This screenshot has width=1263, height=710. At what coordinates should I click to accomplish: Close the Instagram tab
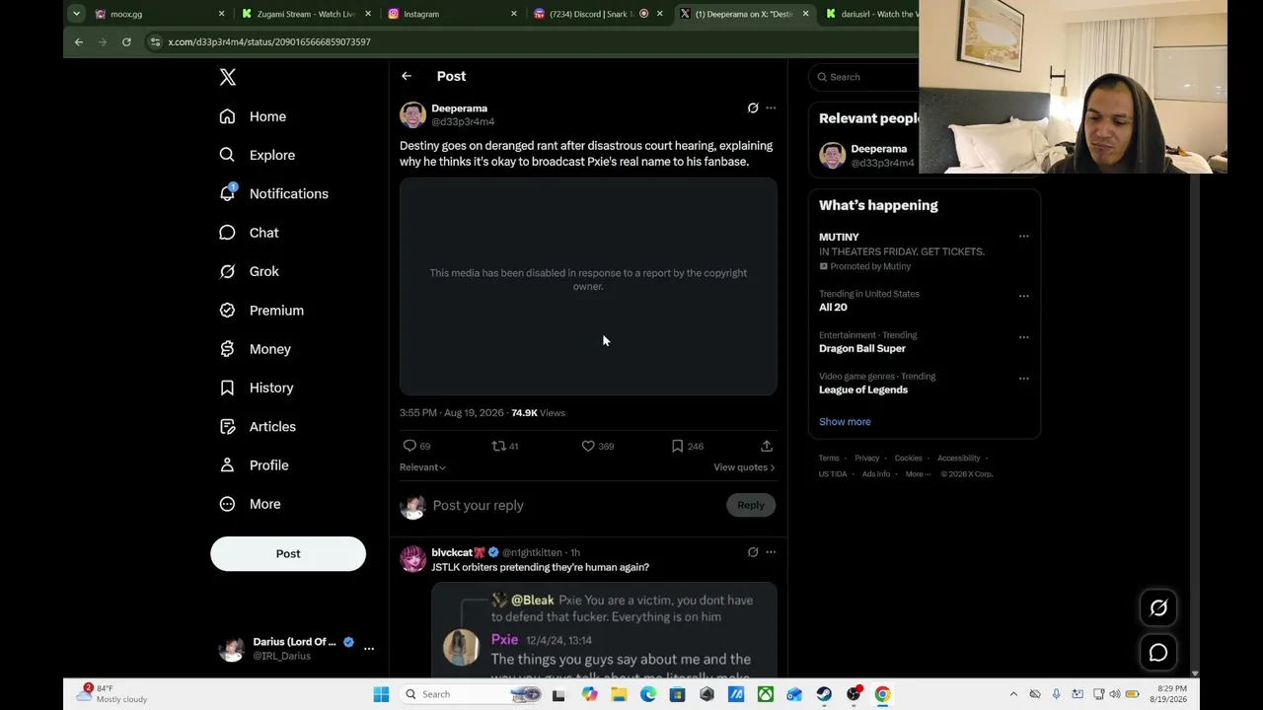(514, 14)
